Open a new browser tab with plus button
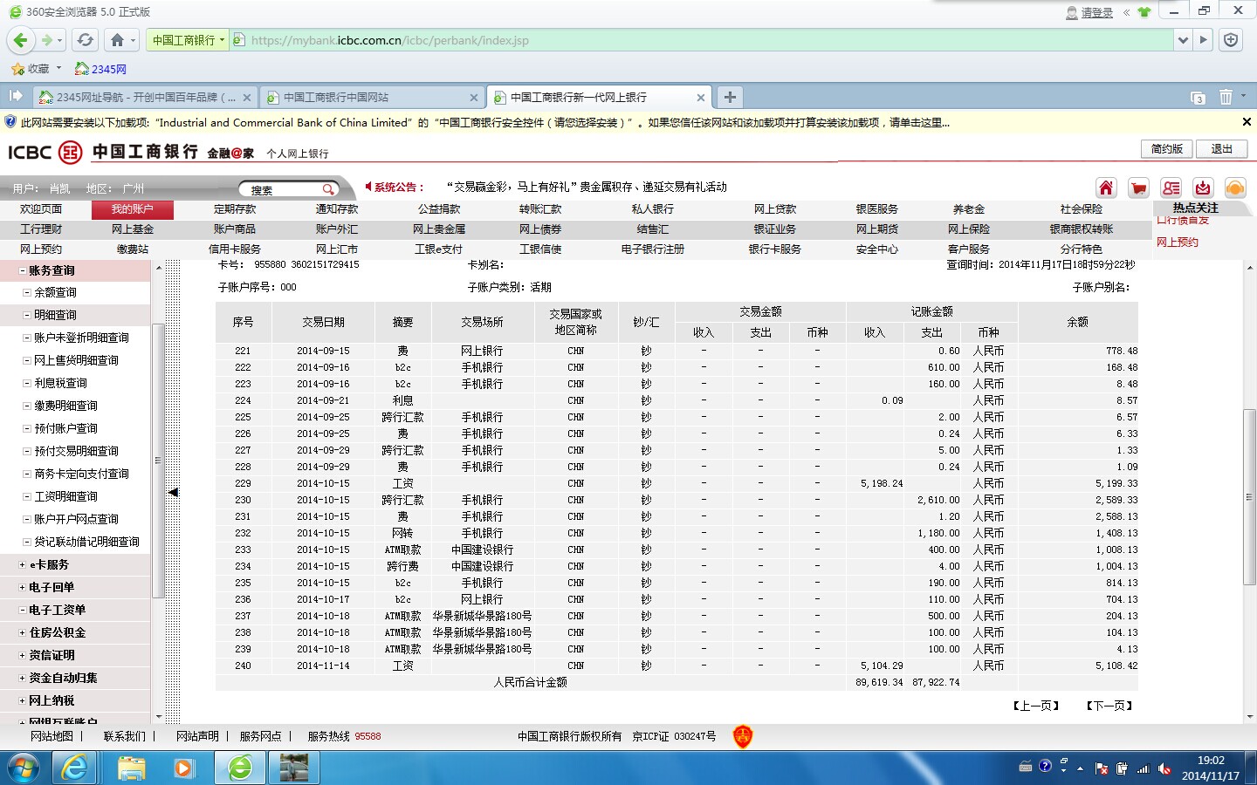Image resolution: width=1257 pixels, height=785 pixels. [730, 97]
